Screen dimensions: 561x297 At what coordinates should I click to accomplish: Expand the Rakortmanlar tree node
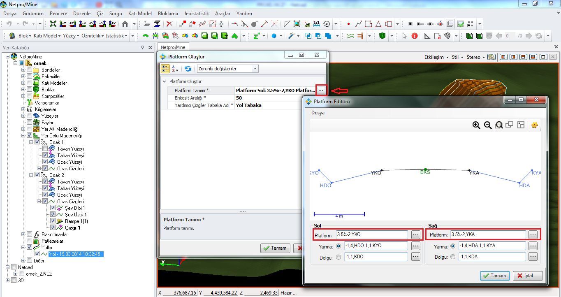pyautogui.click(x=23, y=234)
